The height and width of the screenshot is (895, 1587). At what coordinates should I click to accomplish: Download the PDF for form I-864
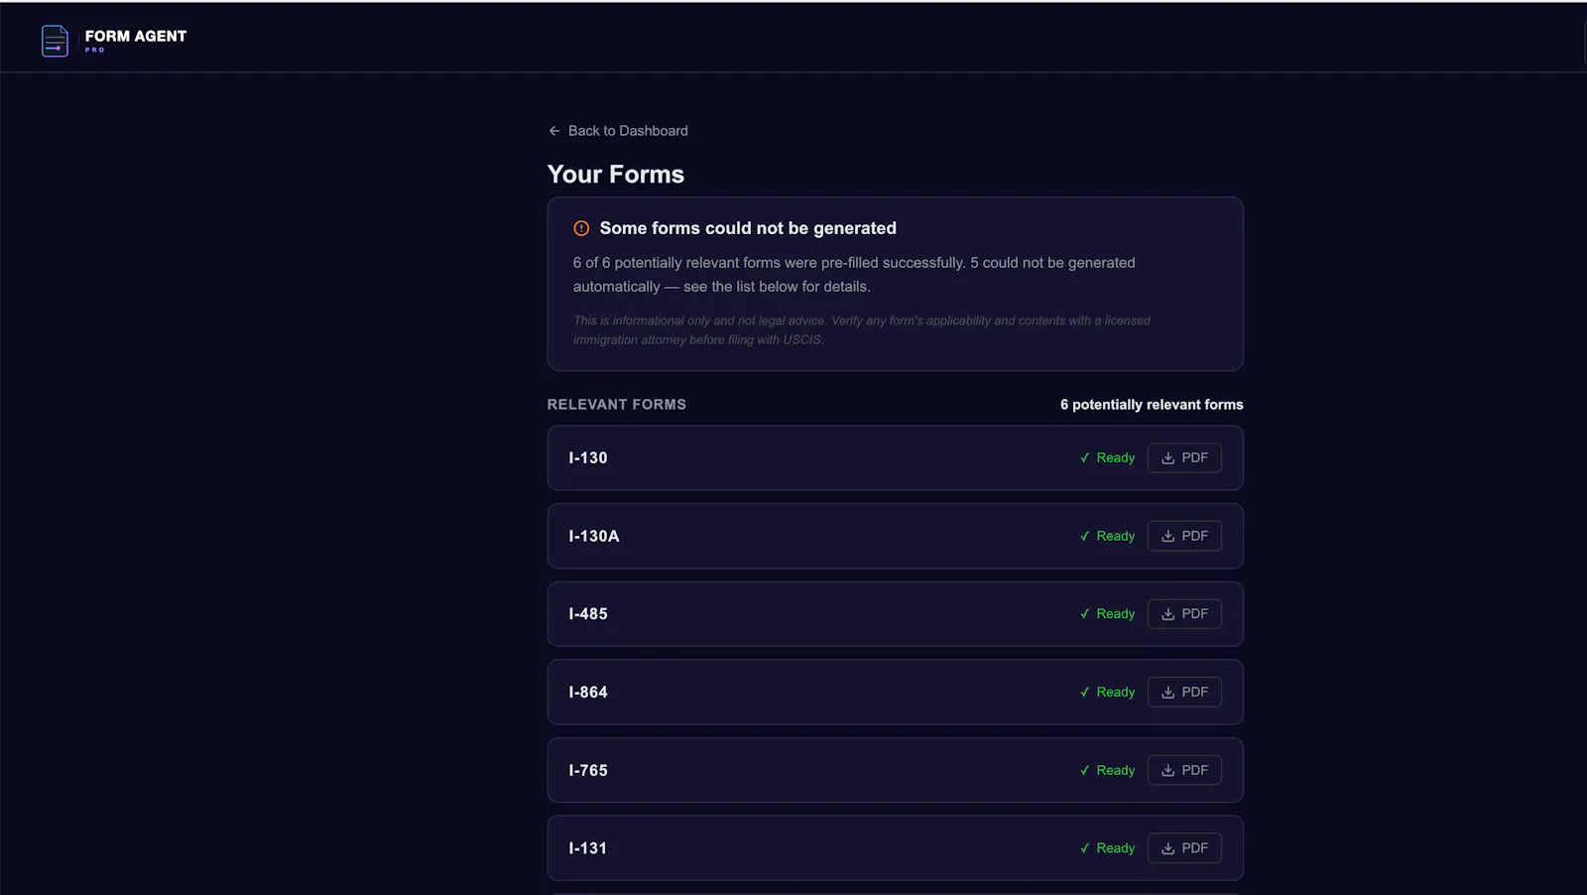click(1184, 692)
